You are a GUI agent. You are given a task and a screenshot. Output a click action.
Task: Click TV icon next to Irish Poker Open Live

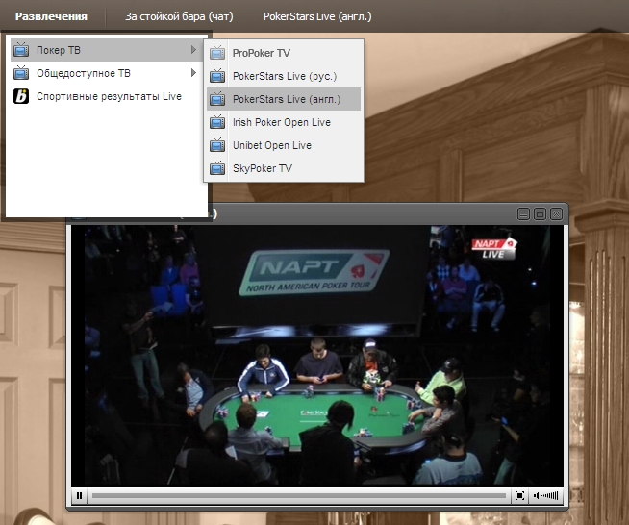217,121
